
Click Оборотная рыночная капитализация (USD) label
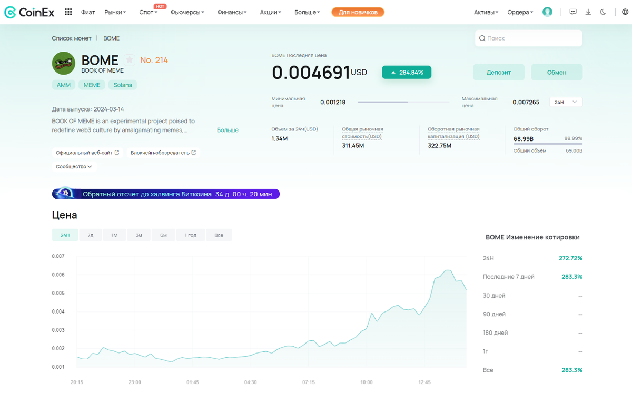pyautogui.click(x=454, y=133)
